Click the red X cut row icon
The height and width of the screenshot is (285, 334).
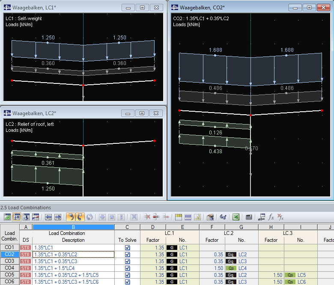[x=147, y=217]
